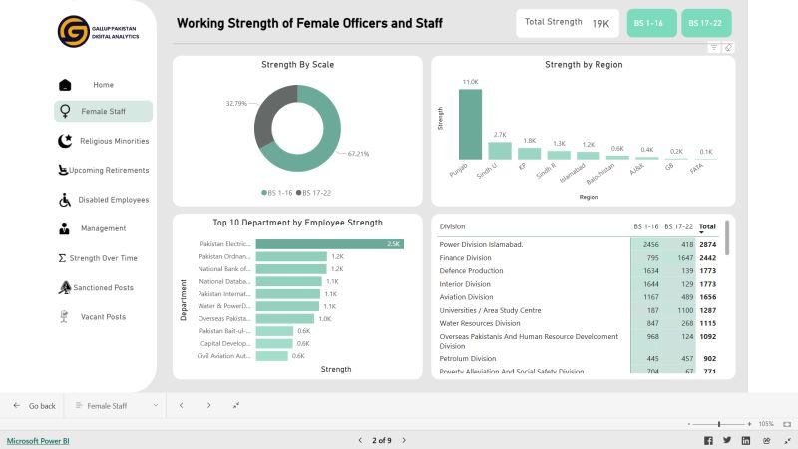This screenshot has width=798, height=449.
Task: Clear selections with the eraser icon
Action: coord(728,47)
